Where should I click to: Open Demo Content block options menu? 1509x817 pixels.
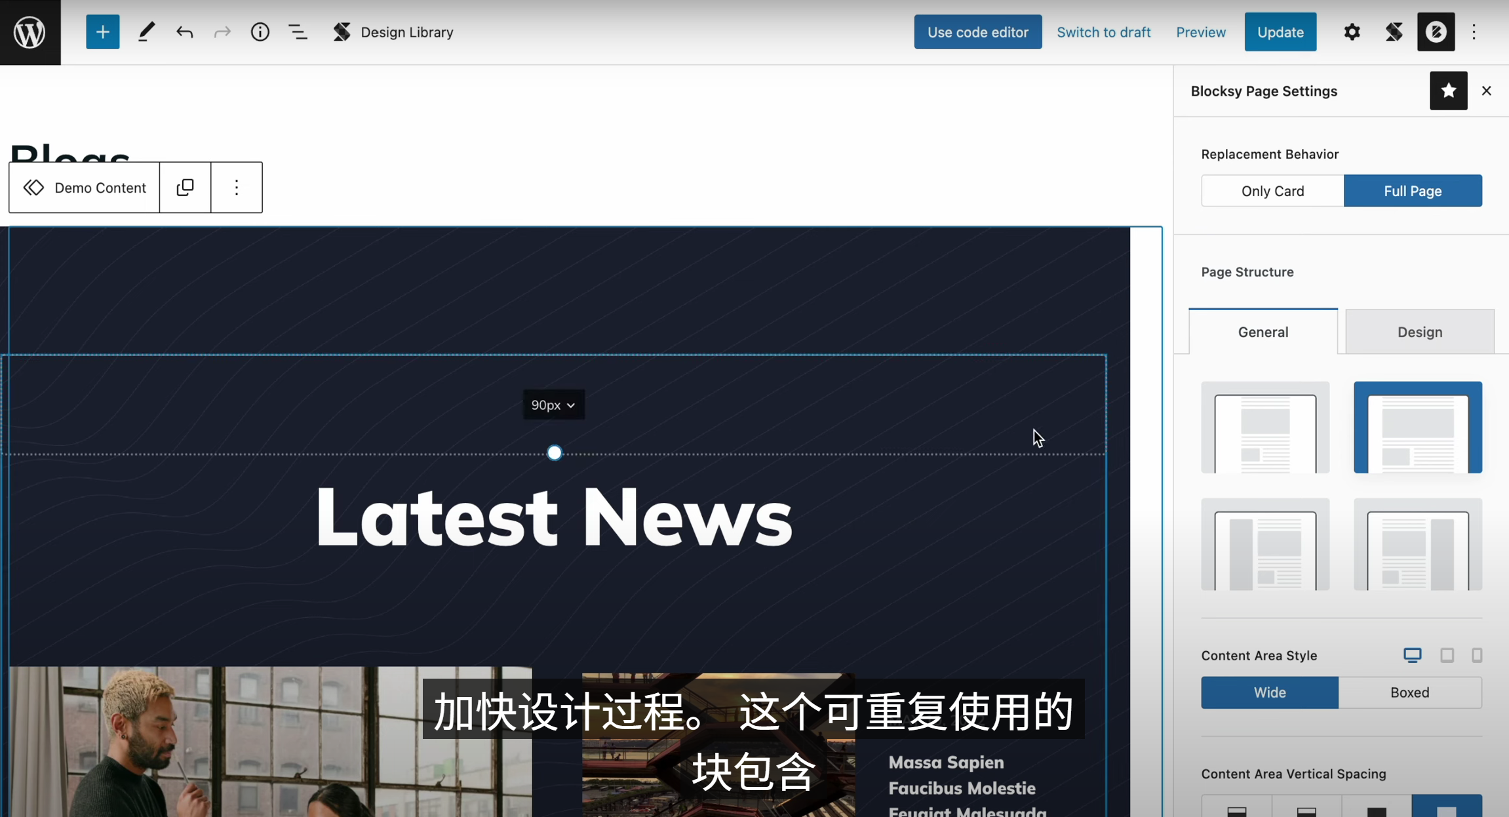click(x=236, y=187)
